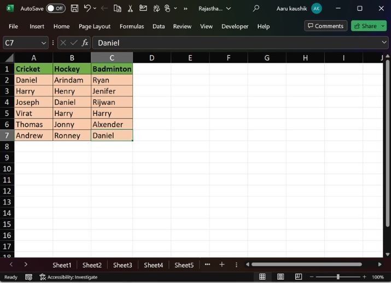The height and width of the screenshot is (283, 391).
Task: Click previous sheet navigation arrow
Action: coord(11,264)
